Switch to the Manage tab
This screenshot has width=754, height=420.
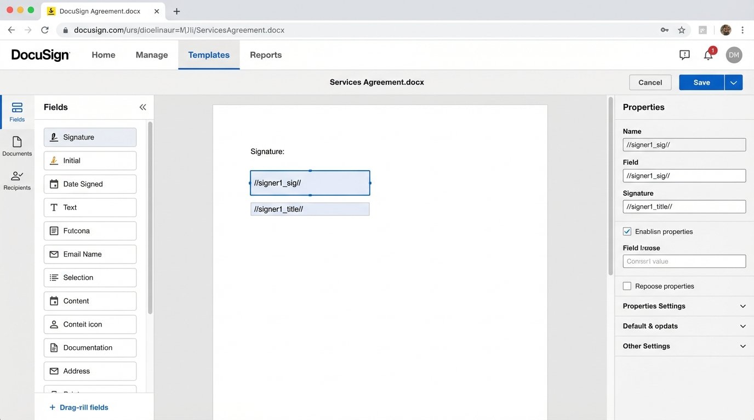(x=151, y=55)
